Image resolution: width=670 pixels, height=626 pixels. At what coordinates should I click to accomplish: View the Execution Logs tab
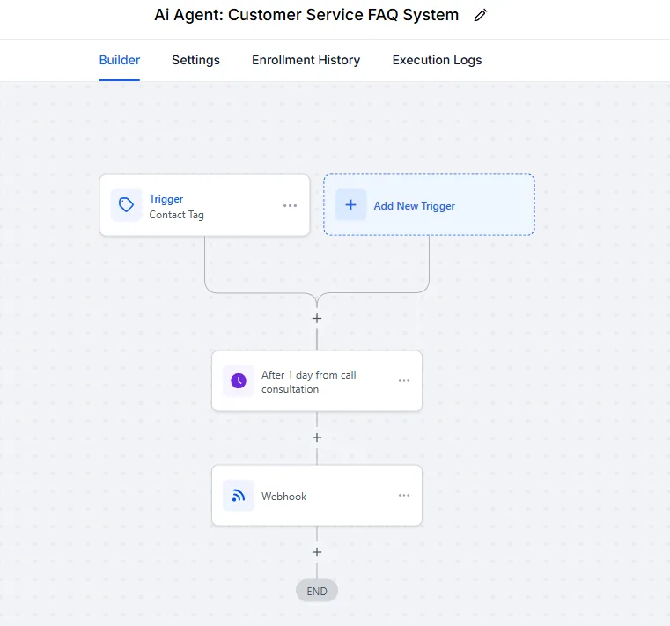(437, 60)
